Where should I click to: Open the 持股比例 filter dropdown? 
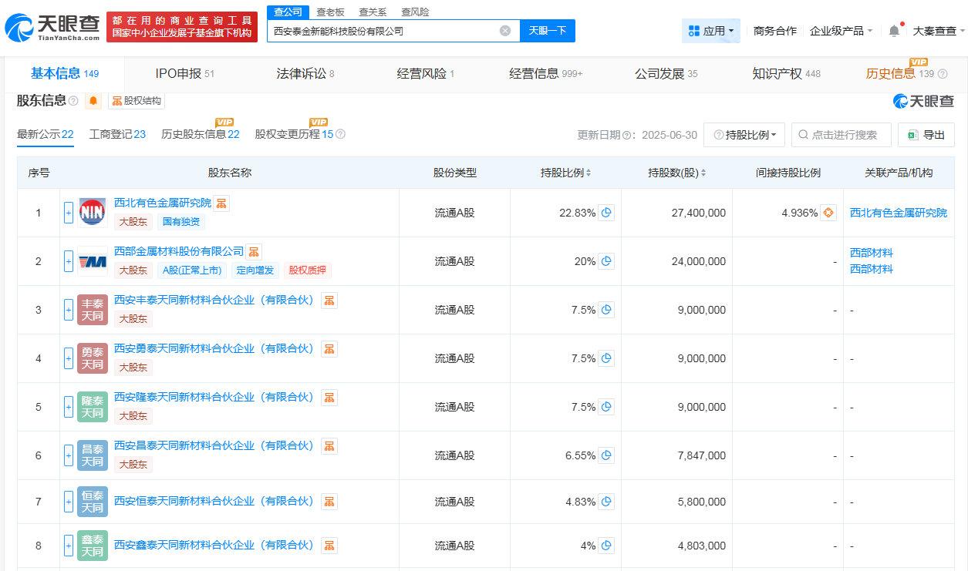pyautogui.click(x=744, y=135)
